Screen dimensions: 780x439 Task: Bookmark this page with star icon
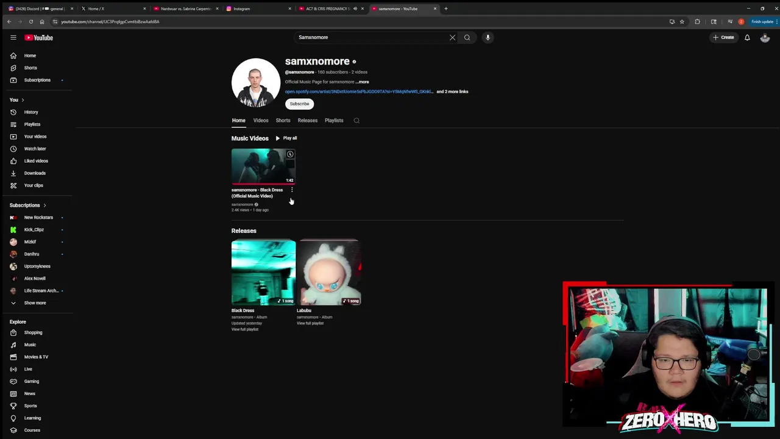(x=682, y=21)
